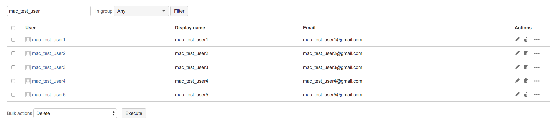Click the avatar icon of mac_test_user2
This screenshot has width=551, height=122.
point(28,53)
